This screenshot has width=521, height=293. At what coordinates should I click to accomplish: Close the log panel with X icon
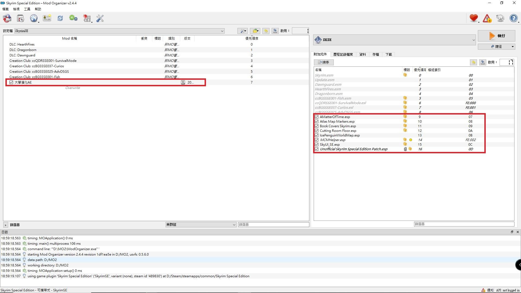[517, 232]
